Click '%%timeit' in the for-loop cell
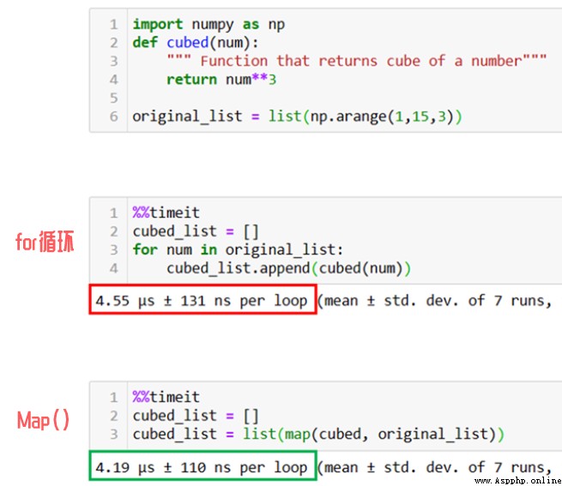The height and width of the screenshot is (486, 562). click(x=166, y=213)
